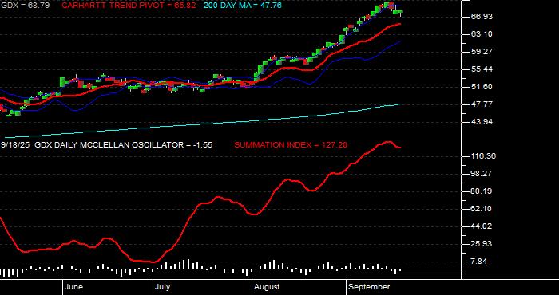Select the GDX = 68.79 price readout
This screenshot has width=559, height=295.
[25, 6]
